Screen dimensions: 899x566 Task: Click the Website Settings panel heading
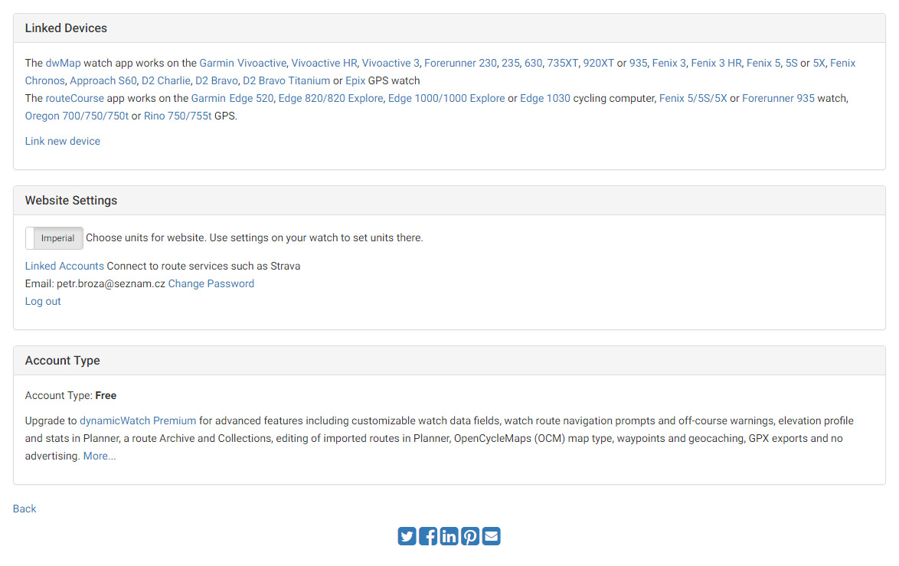(71, 201)
